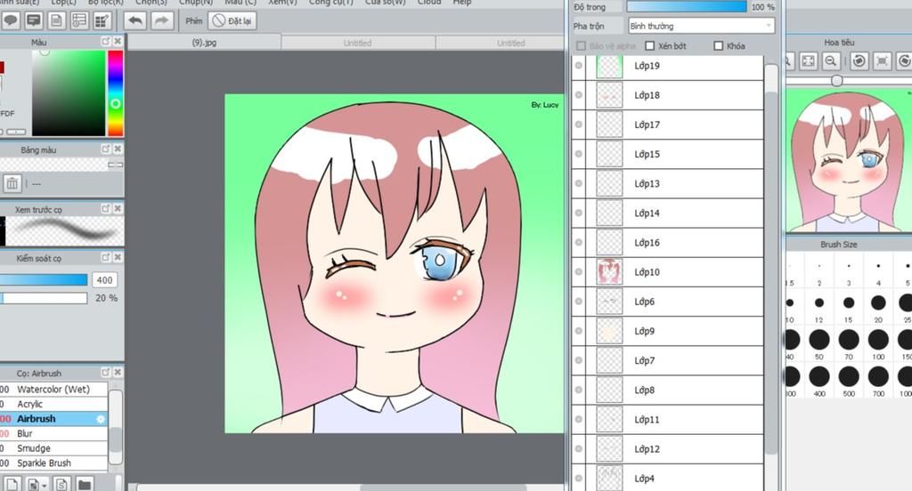
Task: Undock the Bảng màu palette panel
Action: click(106, 149)
